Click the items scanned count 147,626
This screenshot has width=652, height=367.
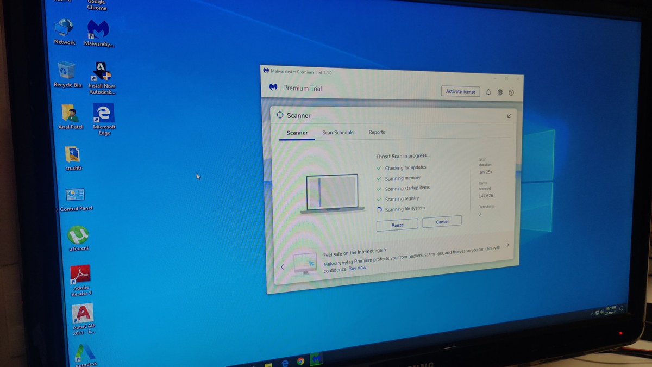[x=486, y=195]
